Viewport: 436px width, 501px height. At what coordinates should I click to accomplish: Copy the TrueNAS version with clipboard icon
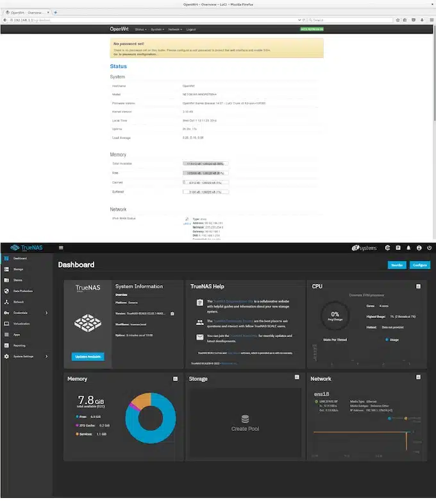(172, 313)
